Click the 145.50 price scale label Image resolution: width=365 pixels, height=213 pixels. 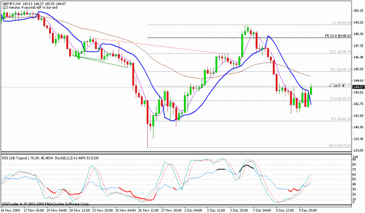(x=358, y=69)
